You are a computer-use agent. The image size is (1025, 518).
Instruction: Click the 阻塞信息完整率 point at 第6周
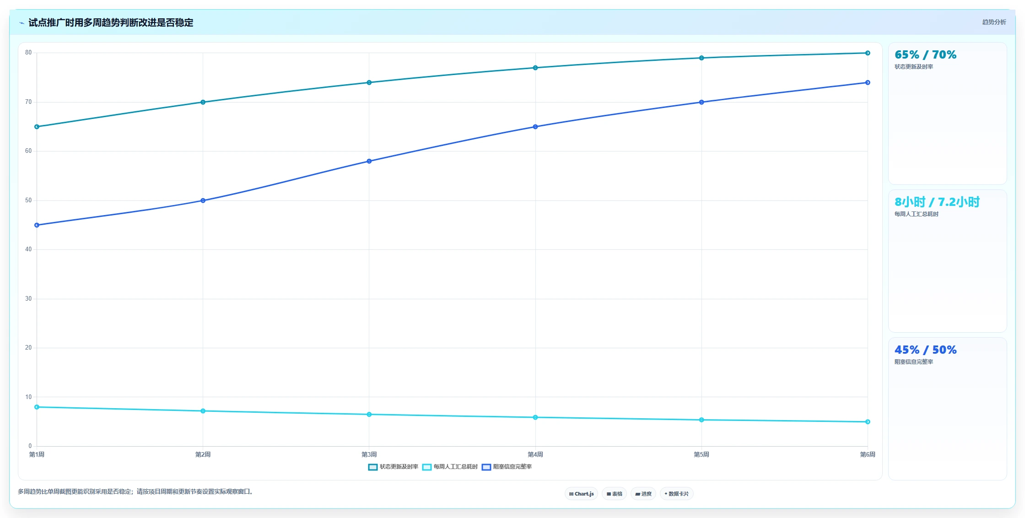coord(868,82)
